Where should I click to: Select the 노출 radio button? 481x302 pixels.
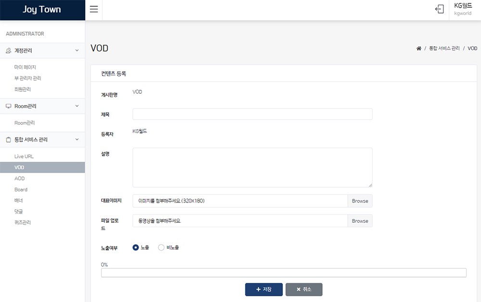click(136, 247)
